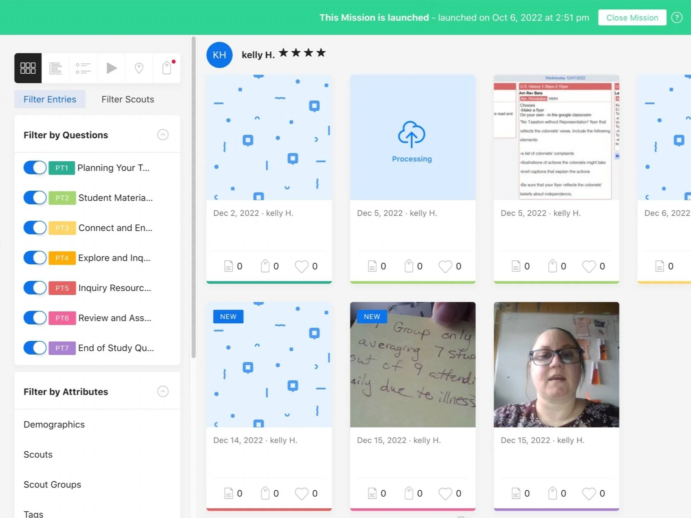Screen dimensions: 691x518
Task: Turn off PT7 End of Study Qu... switch
Action: pyautogui.click(x=35, y=348)
